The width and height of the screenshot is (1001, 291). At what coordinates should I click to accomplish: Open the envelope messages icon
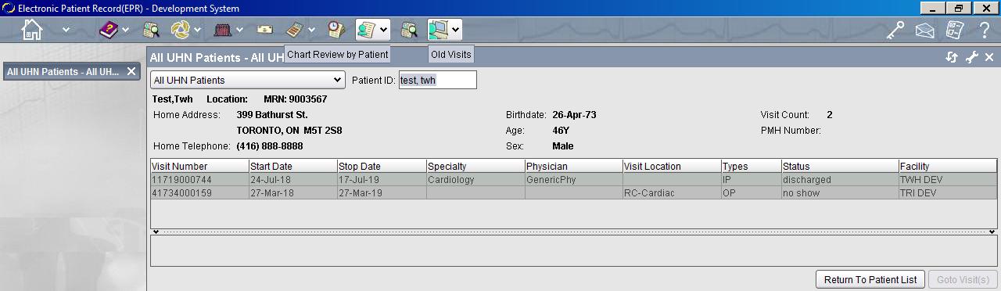pos(926,31)
